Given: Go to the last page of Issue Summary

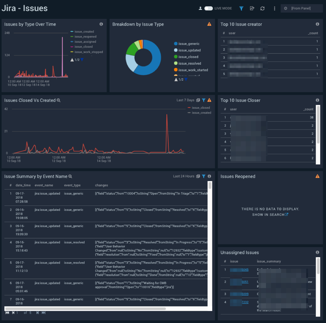Looking at the screenshot, I should coord(44,313).
